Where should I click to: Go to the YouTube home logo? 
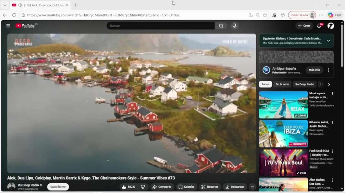pyautogui.click(x=25, y=26)
